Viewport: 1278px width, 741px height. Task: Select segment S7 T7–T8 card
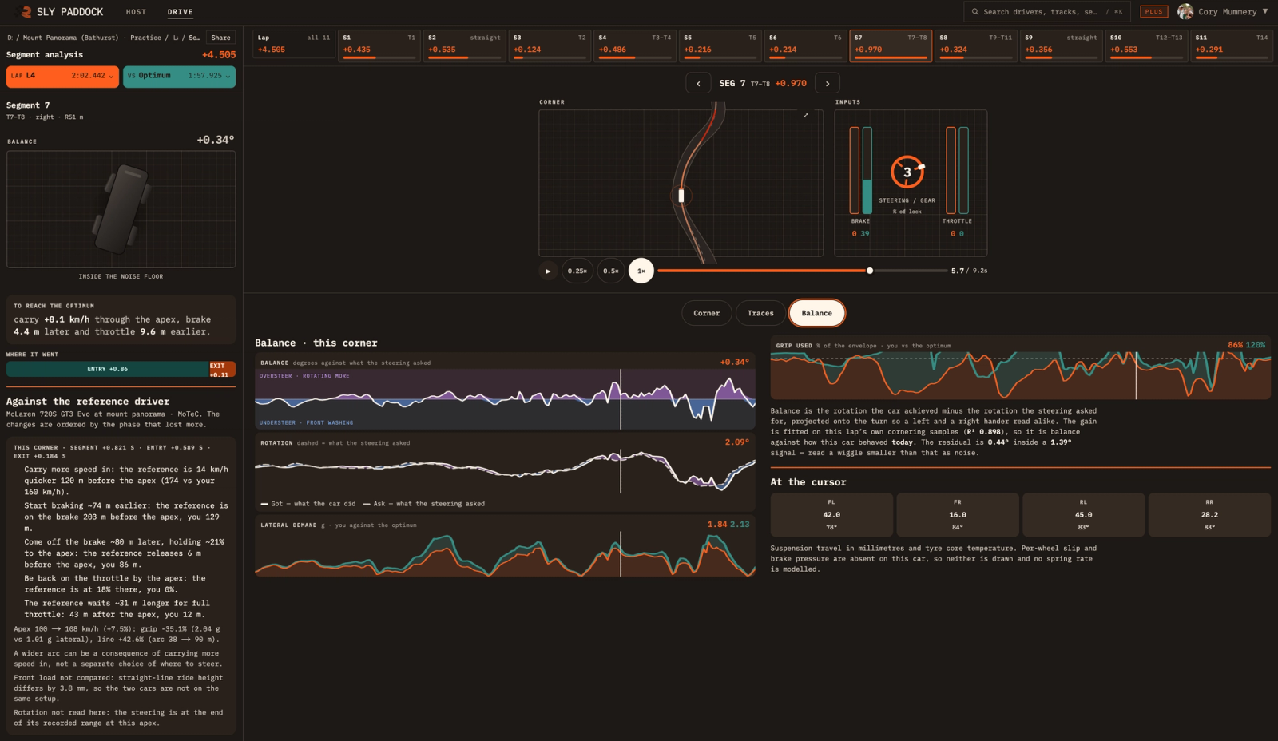point(891,45)
